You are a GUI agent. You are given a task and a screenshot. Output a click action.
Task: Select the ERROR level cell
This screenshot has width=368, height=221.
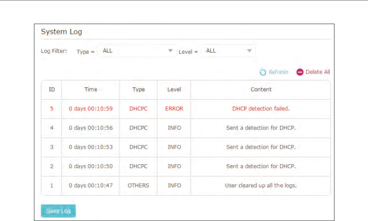tap(174, 109)
